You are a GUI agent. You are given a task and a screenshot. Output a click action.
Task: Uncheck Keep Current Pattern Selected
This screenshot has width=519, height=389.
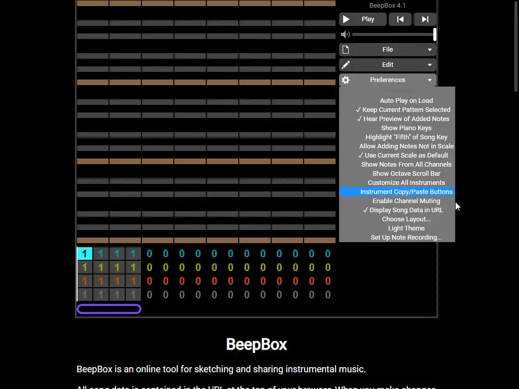(x=397, y=110)
